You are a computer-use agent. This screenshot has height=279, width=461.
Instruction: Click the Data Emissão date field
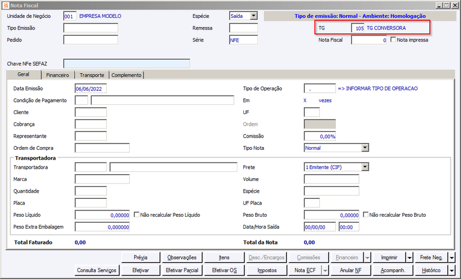[x=90, y=89]
